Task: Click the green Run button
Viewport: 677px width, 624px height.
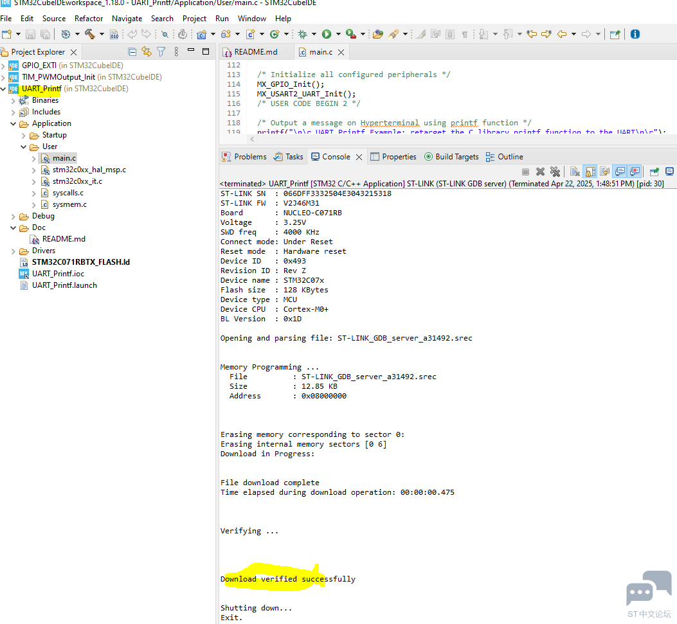Action: coord(327,34)
